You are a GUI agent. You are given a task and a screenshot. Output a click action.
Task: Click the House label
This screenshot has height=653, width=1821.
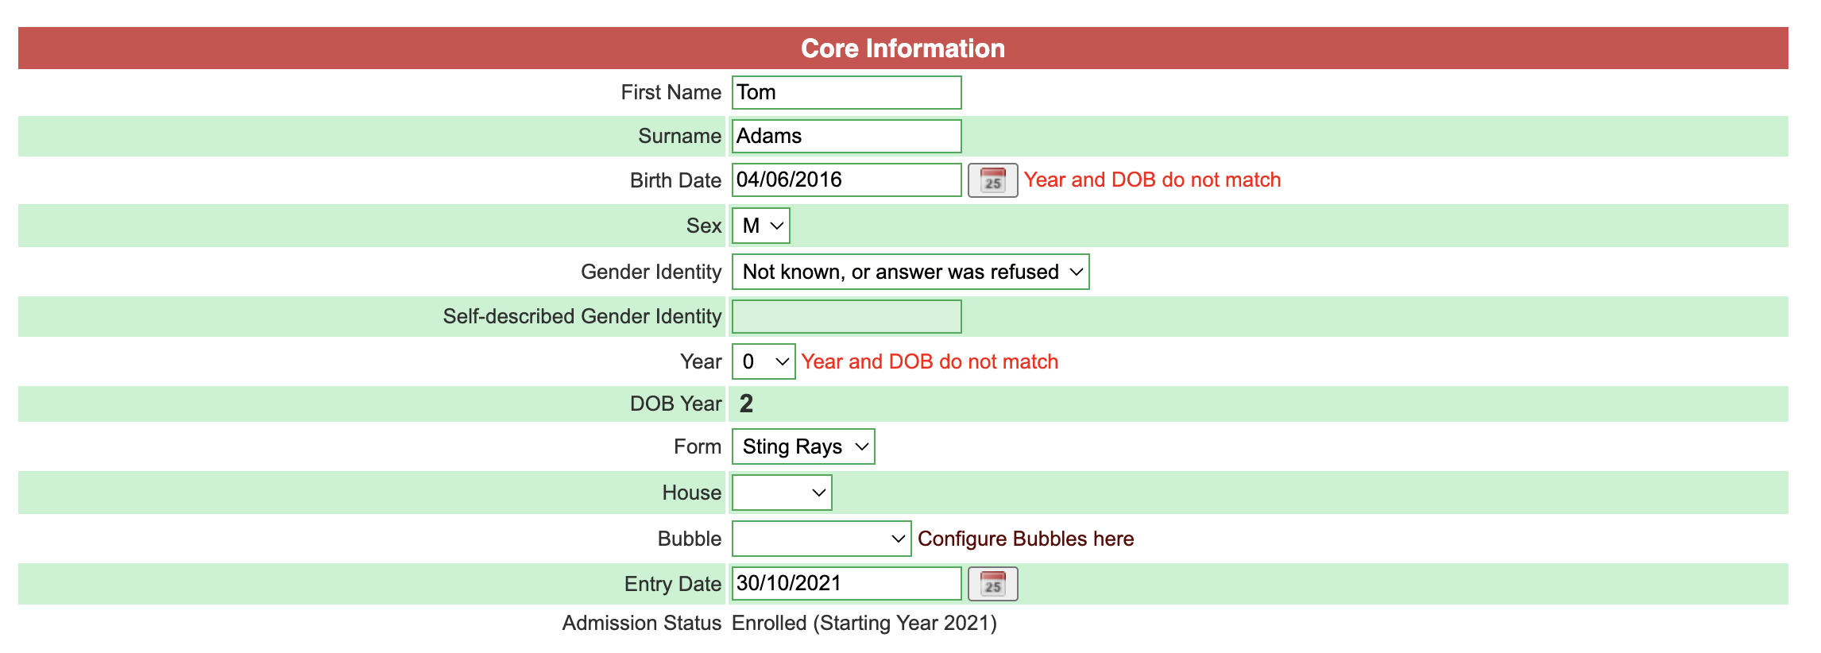coord(691,493)
